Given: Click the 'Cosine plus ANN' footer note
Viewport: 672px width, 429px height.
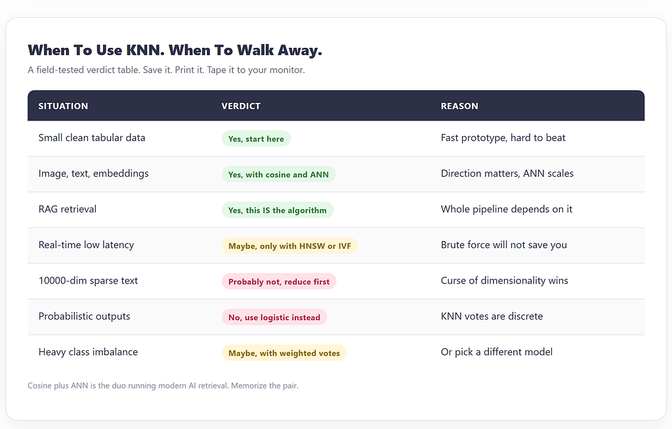Looking at the screenshot, I should (x=163, y=385).
